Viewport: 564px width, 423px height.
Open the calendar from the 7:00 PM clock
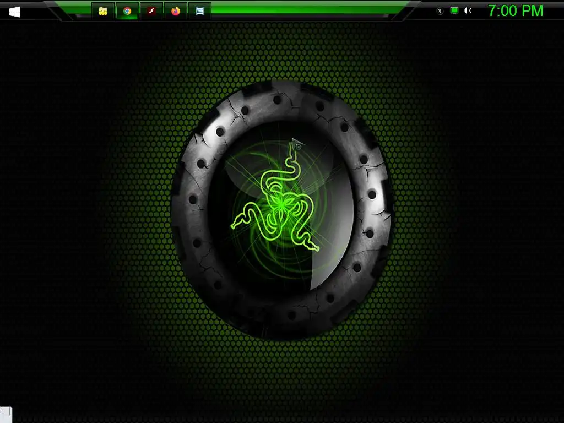coord(516,11)
